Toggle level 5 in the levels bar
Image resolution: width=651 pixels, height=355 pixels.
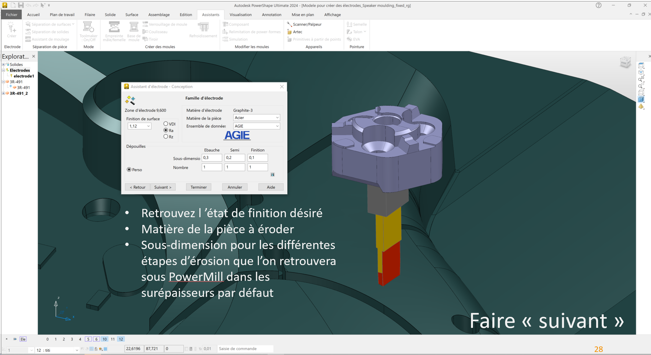point(88,339)
